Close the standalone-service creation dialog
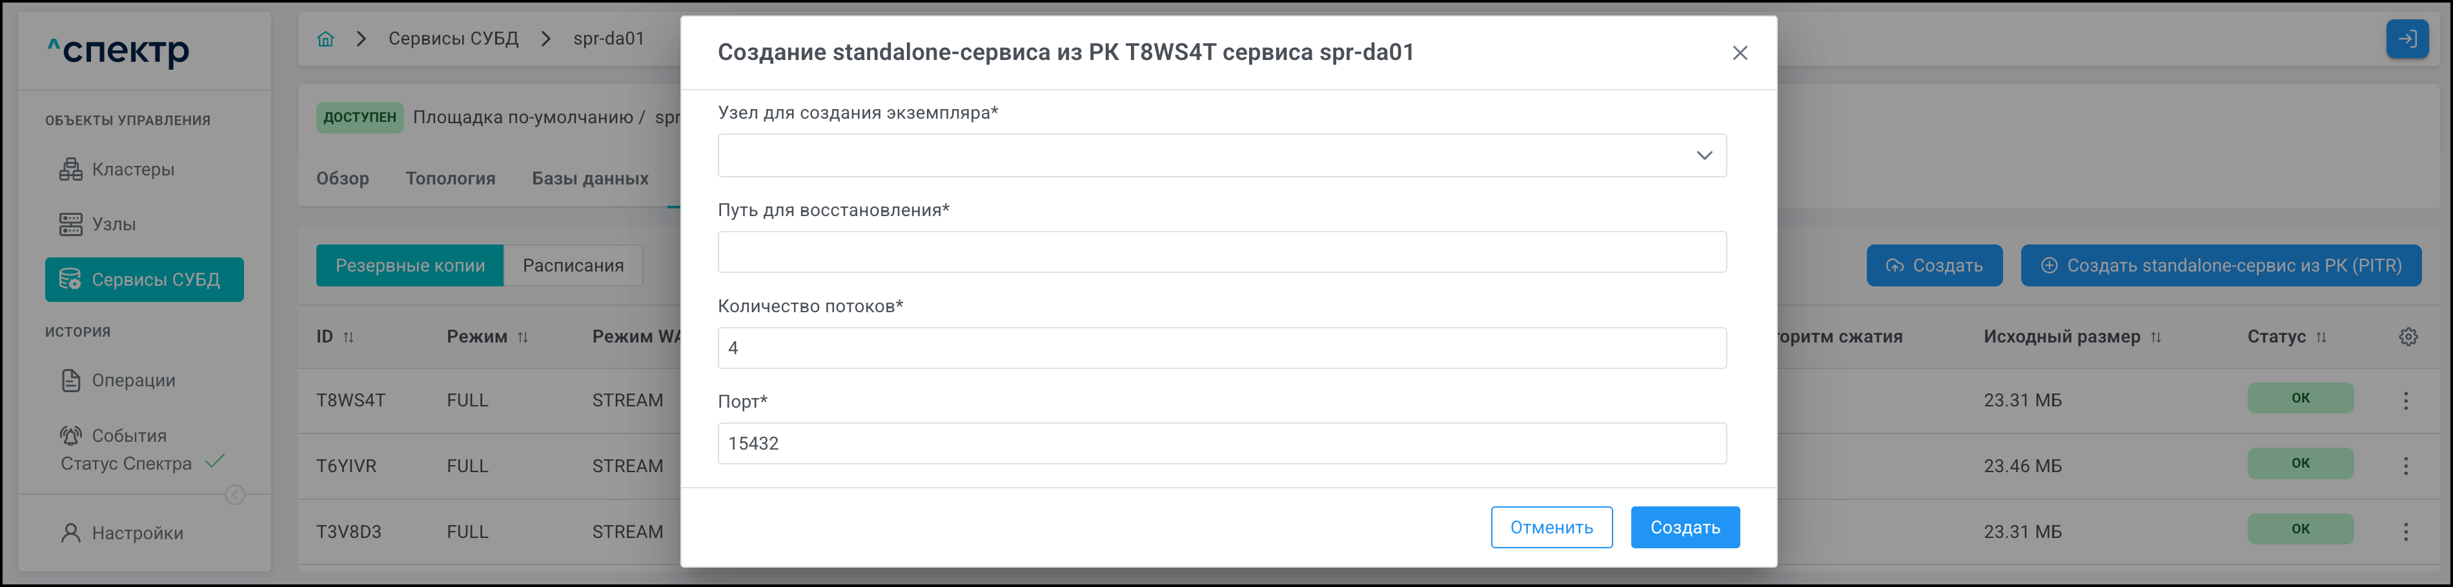The width and height of the screenshot is (2453, 587). point(1739,54)
